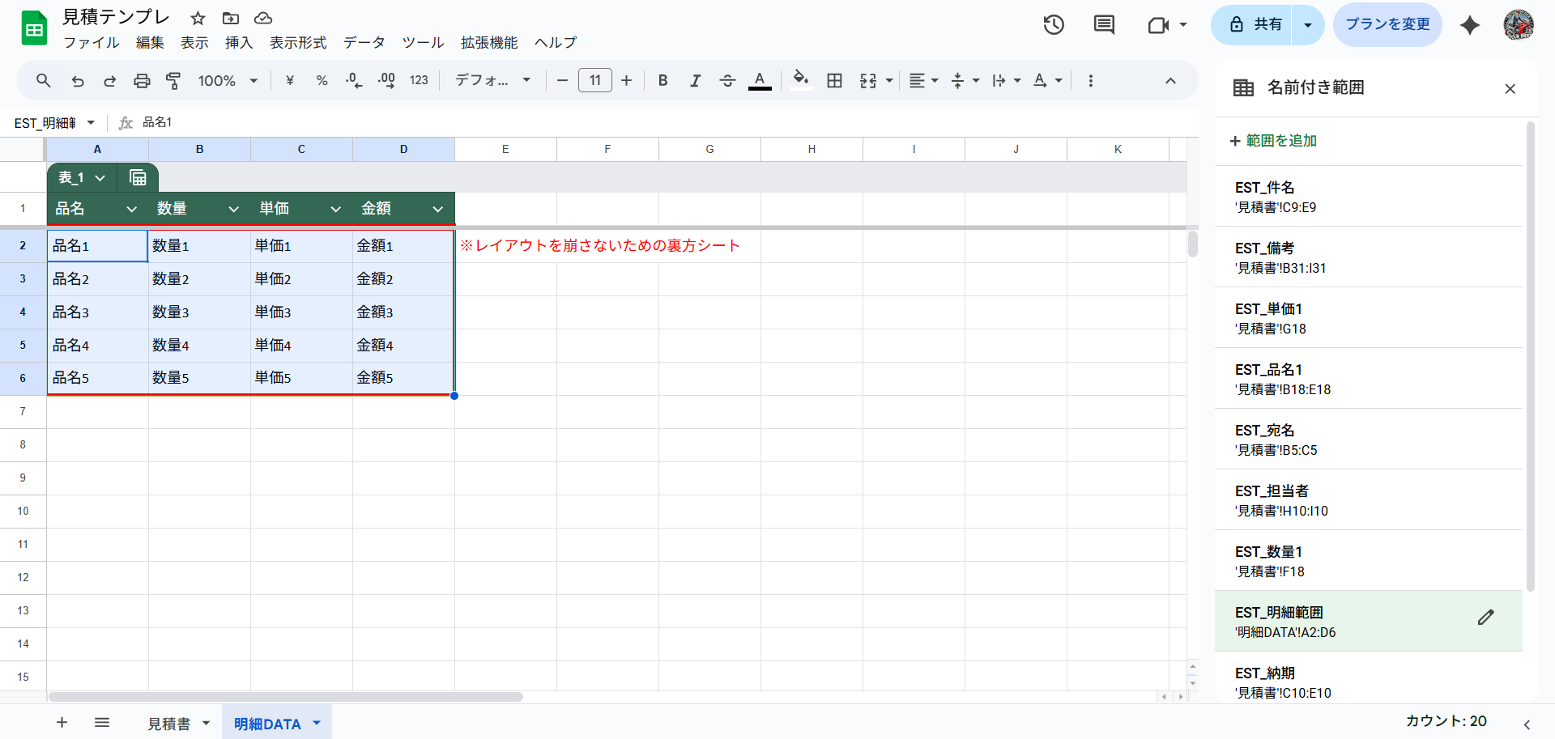Open the 100% zoom dropdown
Viewport: 1555px width, 739px height.
(228, 81)
